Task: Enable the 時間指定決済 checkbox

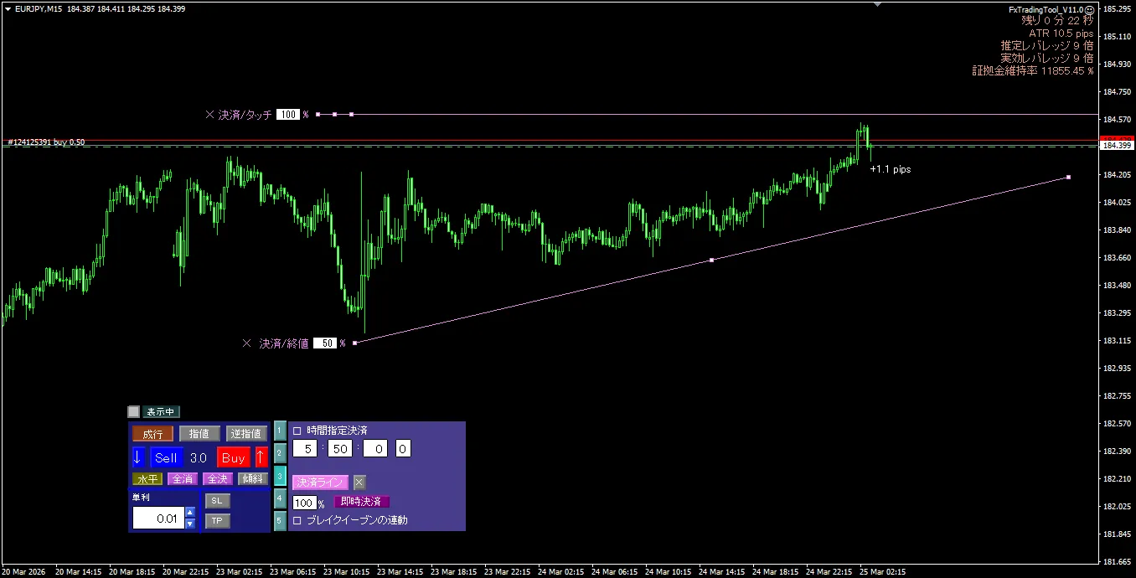Action: coord(297,431)
